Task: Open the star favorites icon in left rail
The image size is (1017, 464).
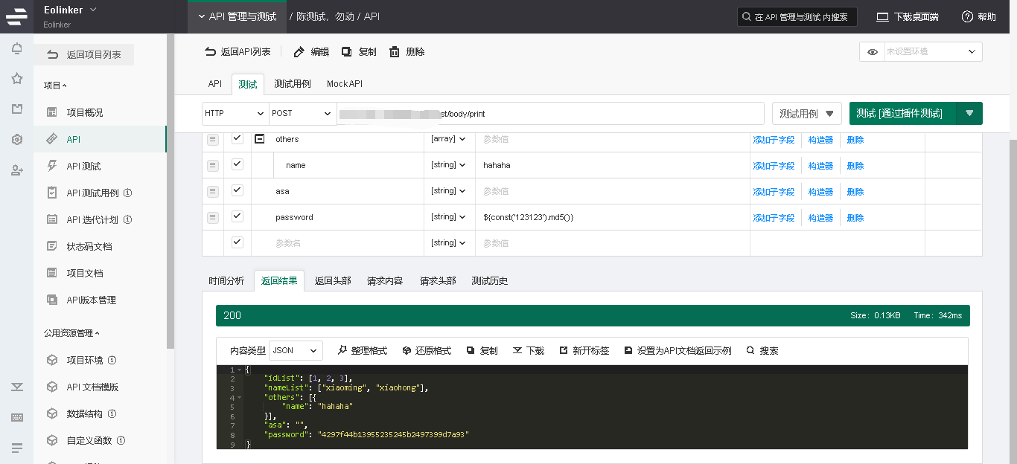Action: coord(16,79)
